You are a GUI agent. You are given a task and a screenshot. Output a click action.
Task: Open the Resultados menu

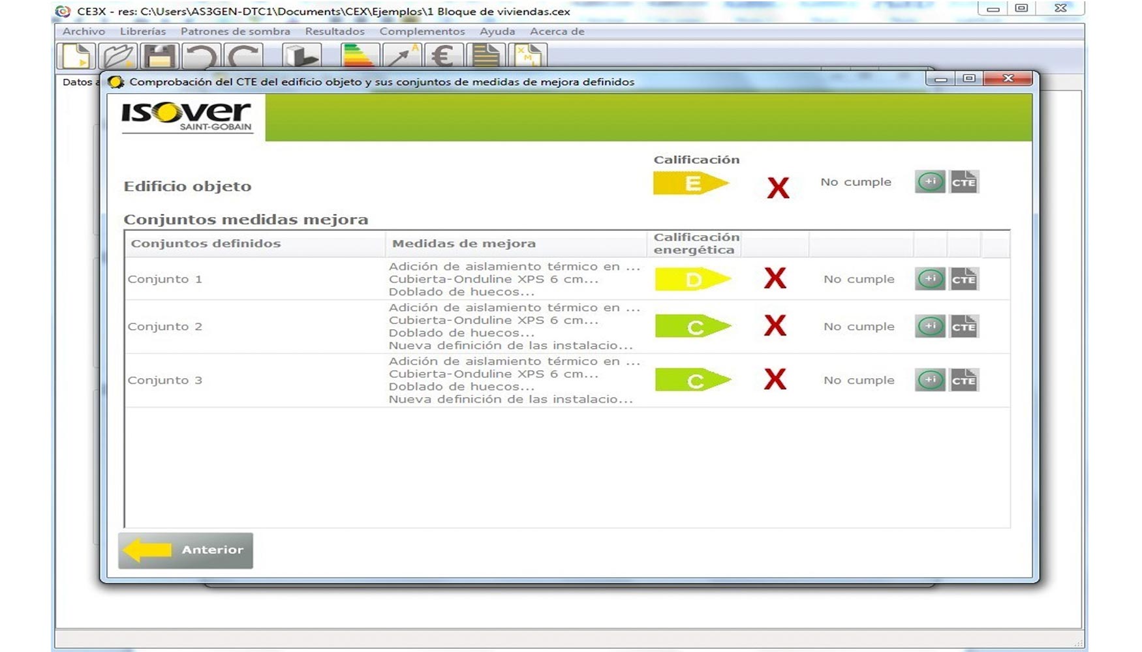tap(335, 31)
